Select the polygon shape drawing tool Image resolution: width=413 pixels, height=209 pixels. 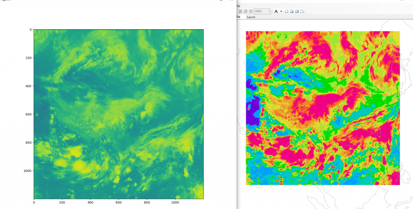(x=302, y=11)
